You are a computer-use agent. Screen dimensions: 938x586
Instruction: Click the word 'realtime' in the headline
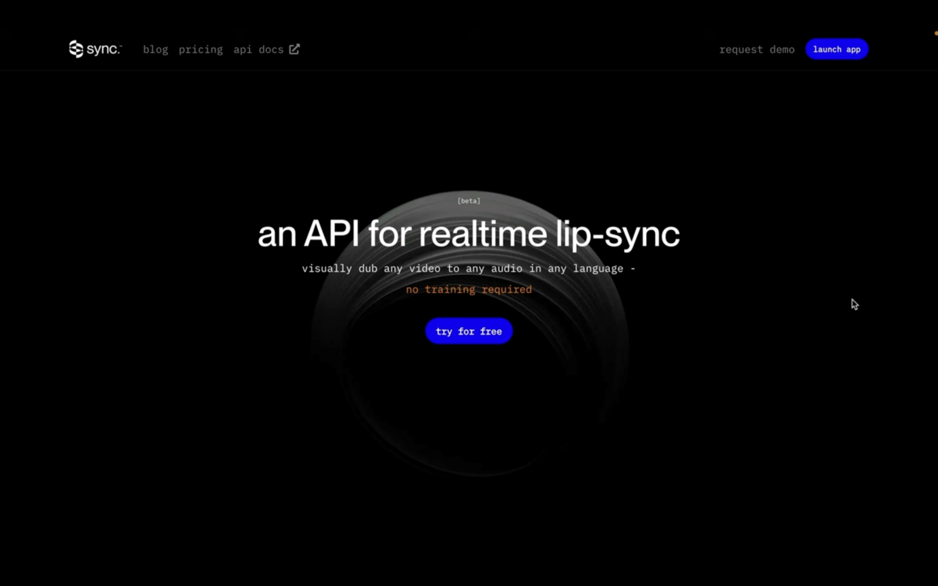tap(483, 234)
